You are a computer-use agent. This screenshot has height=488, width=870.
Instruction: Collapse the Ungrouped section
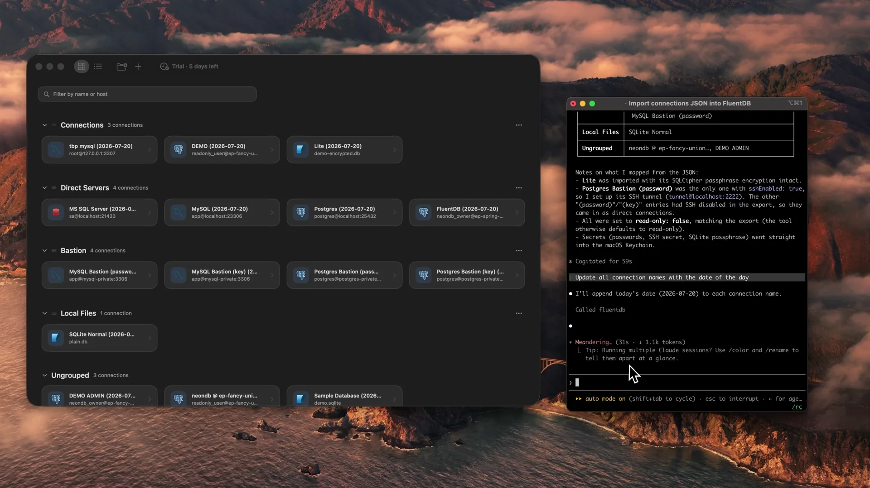(44, 375)
